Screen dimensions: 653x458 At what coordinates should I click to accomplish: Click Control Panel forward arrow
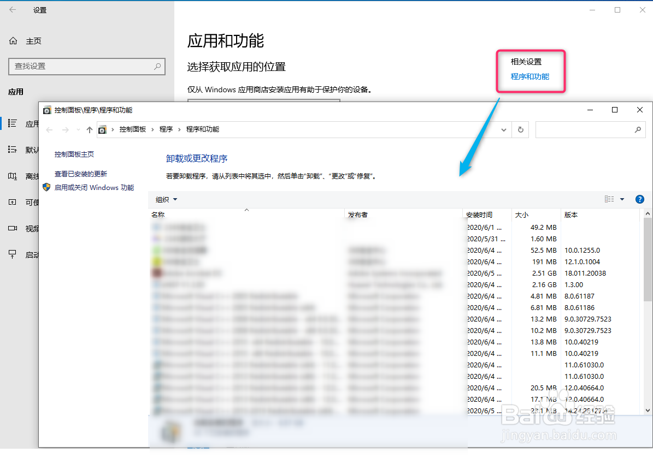tap(66, 130)
